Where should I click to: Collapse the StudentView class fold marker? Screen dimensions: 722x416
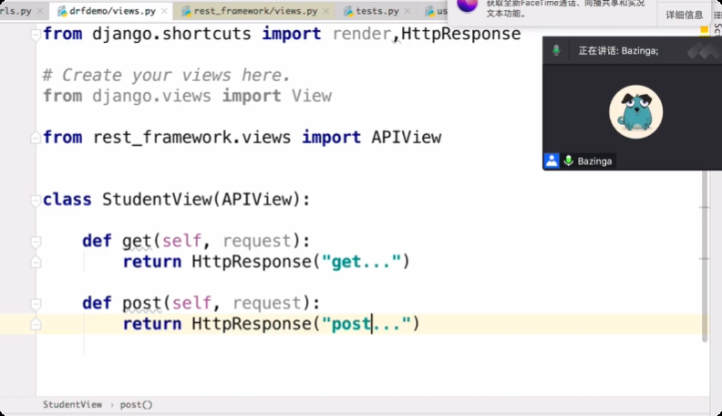[x=36, y=200]
